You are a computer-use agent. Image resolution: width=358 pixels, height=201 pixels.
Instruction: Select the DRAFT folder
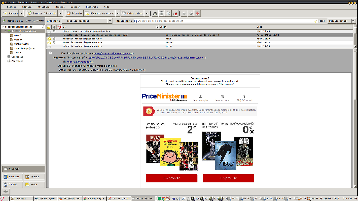point(17,35)
